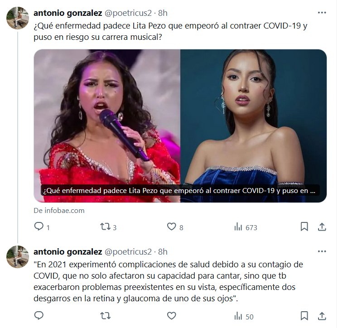Click the @poetricus2 handle on first tweet
This screenshot has width=338, height=328.
(x=128, y=13)
